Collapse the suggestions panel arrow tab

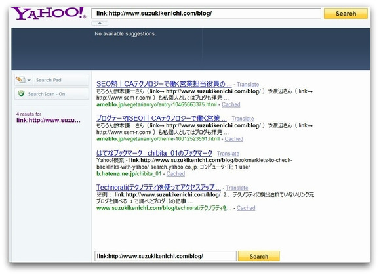(100, 23)
